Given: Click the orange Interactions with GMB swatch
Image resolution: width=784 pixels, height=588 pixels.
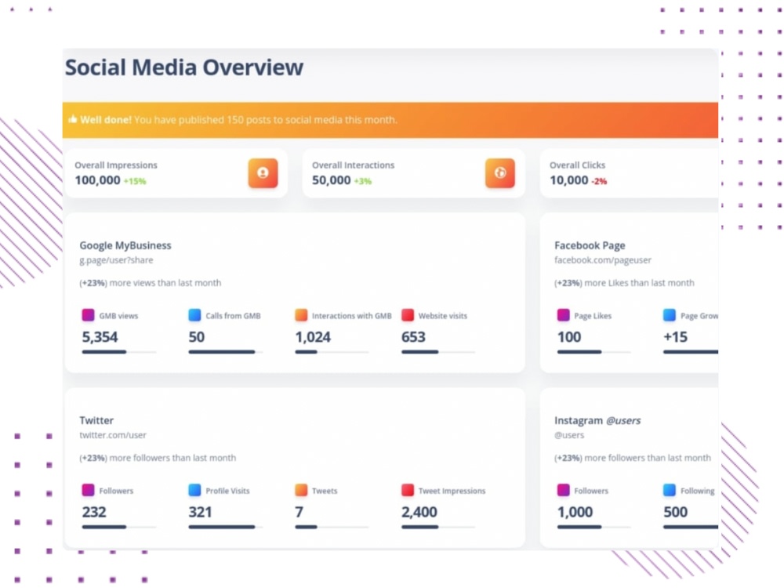Looking at the screenshot, I should (x=301, y=315).
